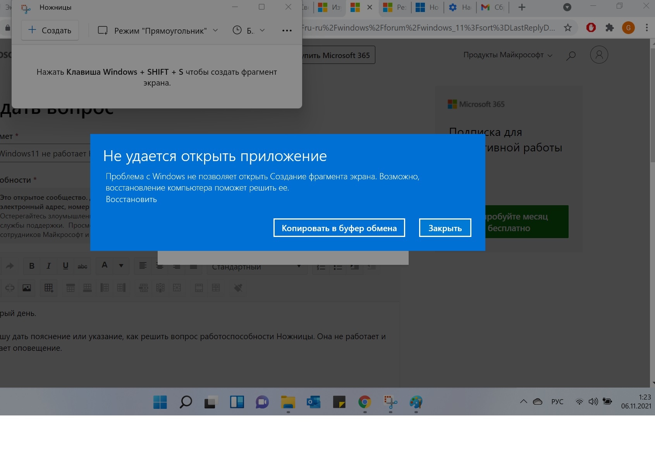Viewport: 655px width, 453px height.
Task: Insert table column left icon
Action: click(105, 288)
